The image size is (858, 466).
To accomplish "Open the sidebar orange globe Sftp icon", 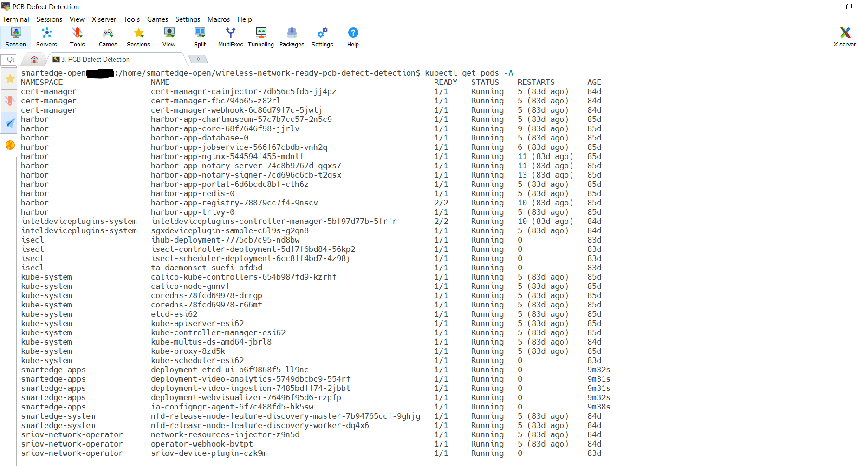I will pyautogui.click(x=10, y=145).
